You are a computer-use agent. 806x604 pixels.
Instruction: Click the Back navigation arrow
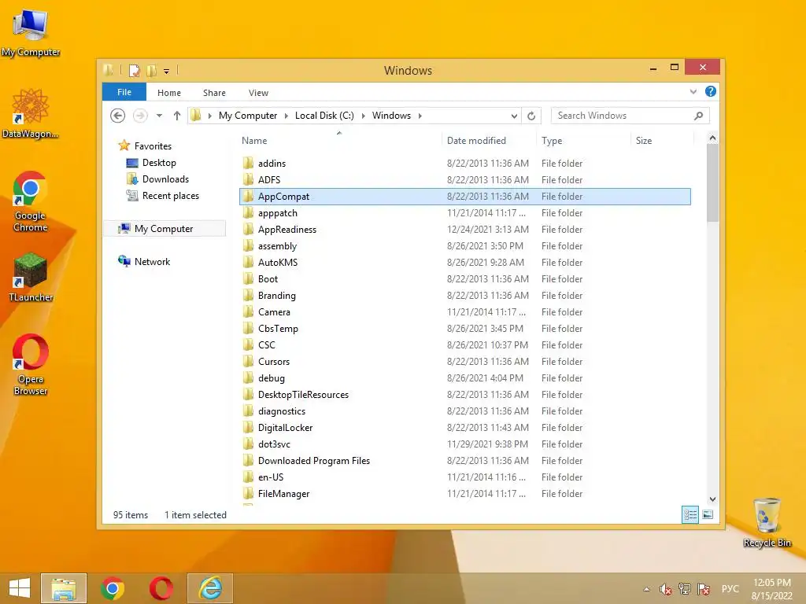point(118,116)
